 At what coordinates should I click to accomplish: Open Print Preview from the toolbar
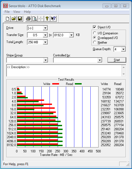[x=35, y=19]
